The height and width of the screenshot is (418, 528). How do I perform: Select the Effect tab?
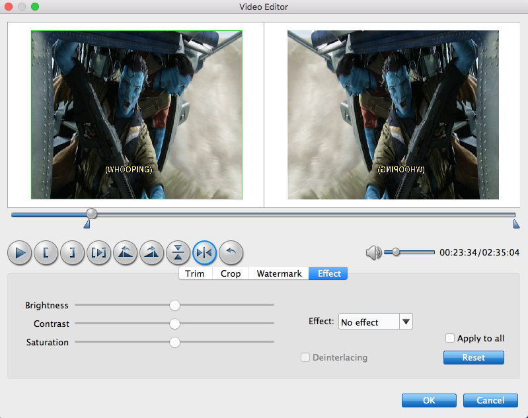tap(329, 273)
